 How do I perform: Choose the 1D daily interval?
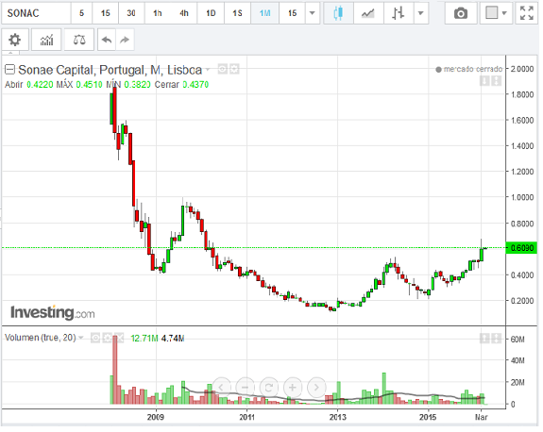[x=211, y=13]
